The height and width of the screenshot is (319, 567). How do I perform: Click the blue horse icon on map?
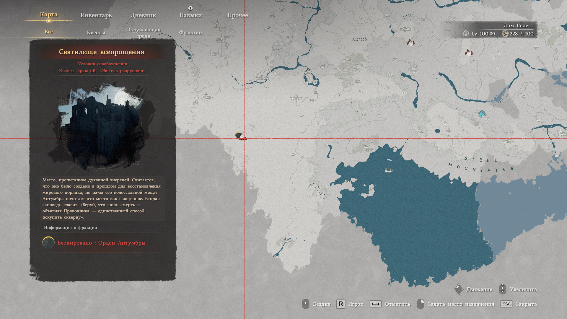(x=482, y=113)
